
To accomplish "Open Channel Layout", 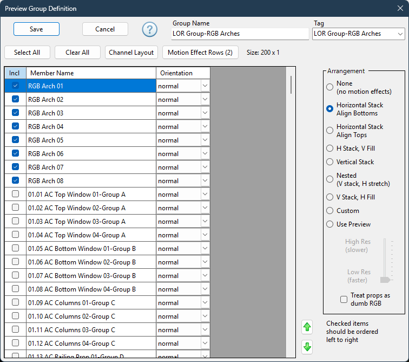I will click(131, 52).
